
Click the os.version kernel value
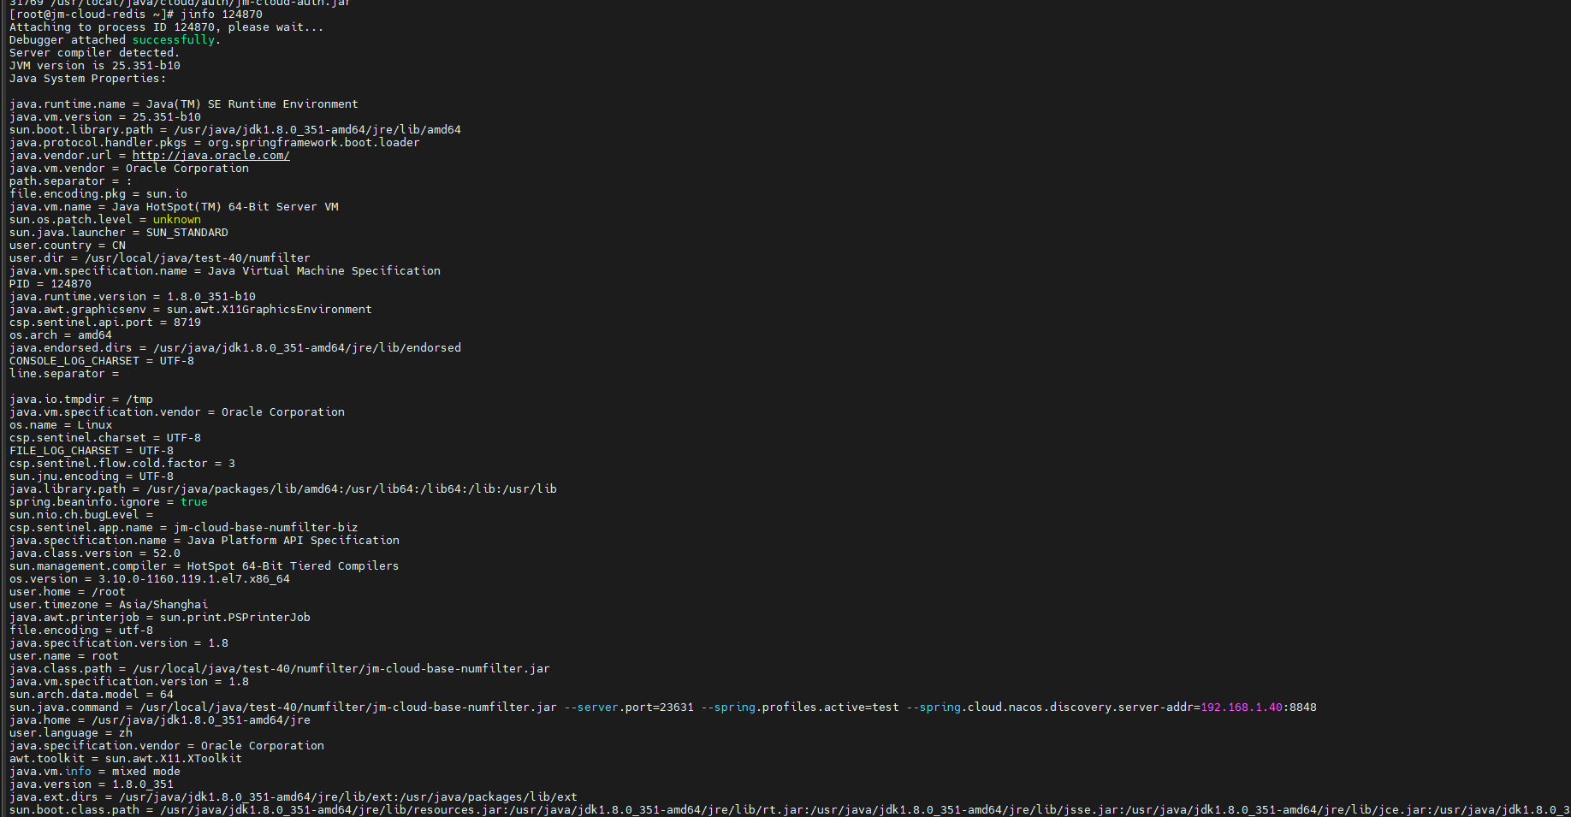pos(193,579)
